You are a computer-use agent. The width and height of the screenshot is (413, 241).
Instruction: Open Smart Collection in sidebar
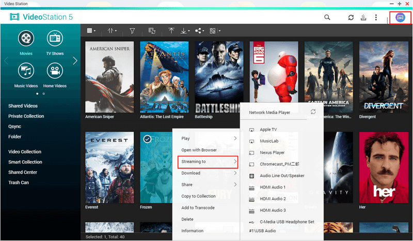(25, 162)
